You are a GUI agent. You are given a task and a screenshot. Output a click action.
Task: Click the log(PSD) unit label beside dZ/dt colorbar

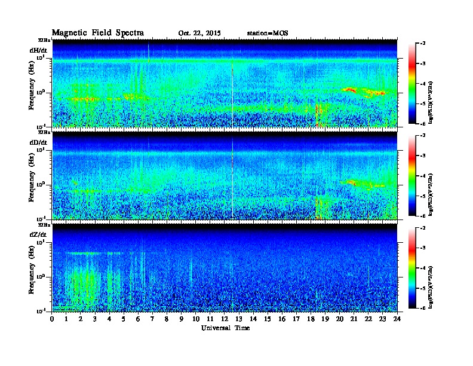tap(431, 287)
